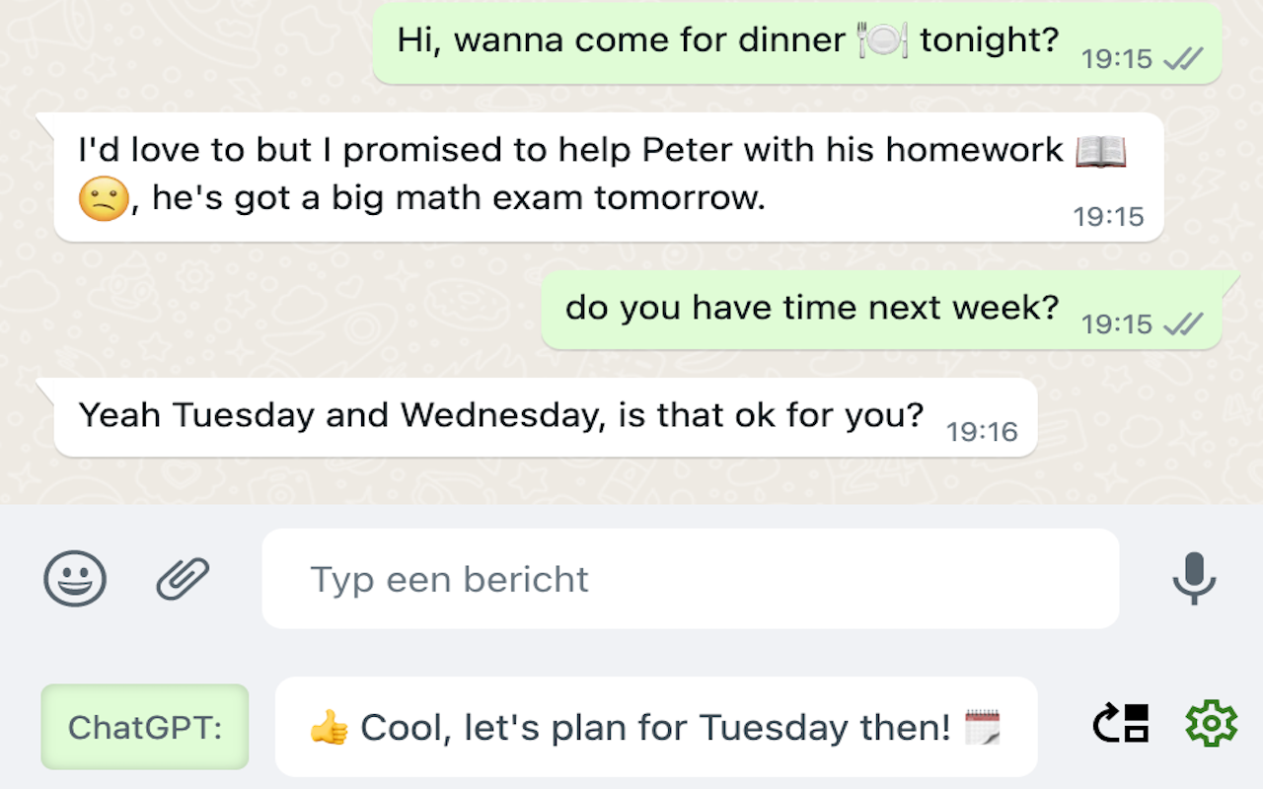Start voice recording with the microphone icon
1263x789 pixels.
tap(1194, 578)
